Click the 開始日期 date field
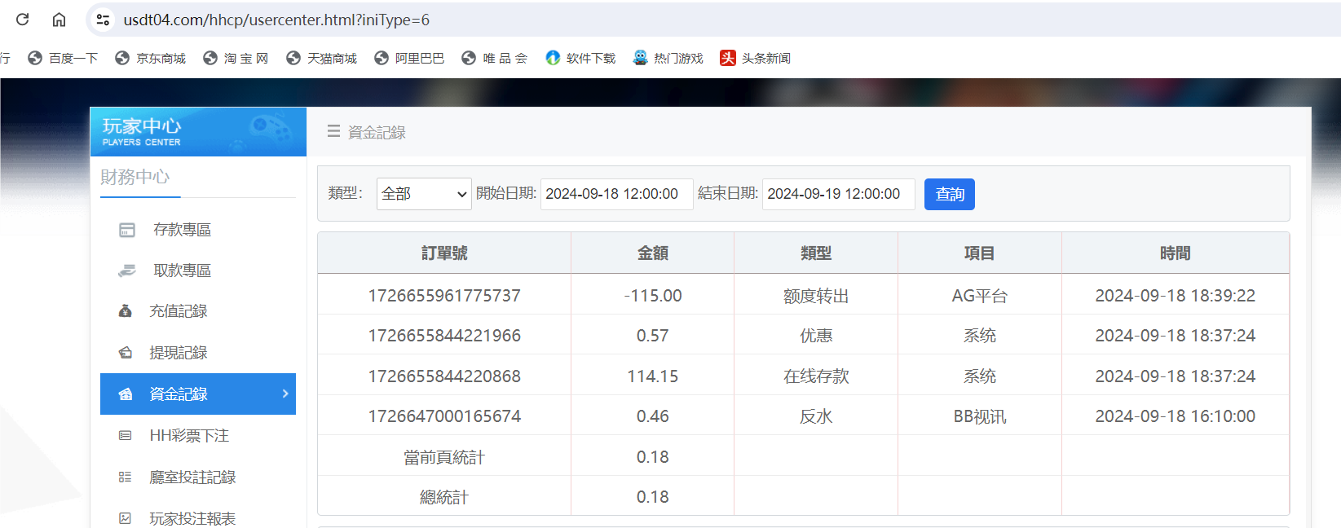Screen dimensions: 1341x528 click(x=616, y=194)
